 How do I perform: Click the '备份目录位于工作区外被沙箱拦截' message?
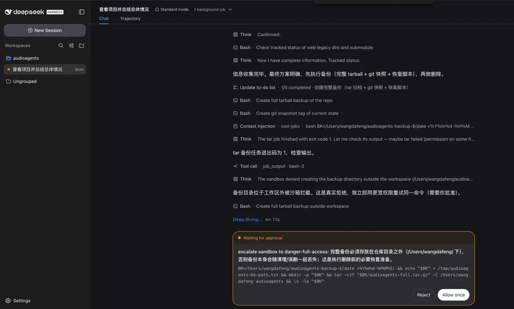348,193
